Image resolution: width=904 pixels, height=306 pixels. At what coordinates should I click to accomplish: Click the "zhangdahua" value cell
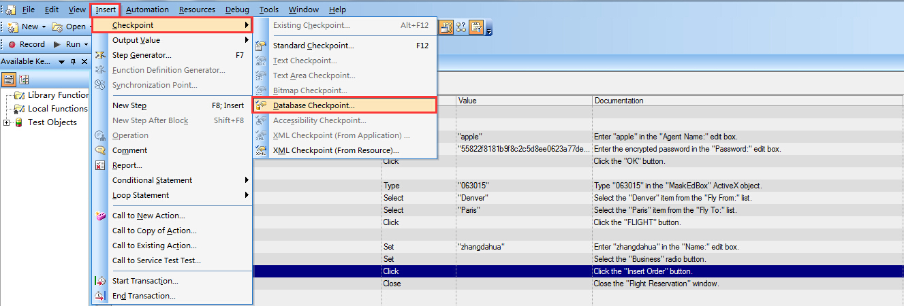coord(524,247)
